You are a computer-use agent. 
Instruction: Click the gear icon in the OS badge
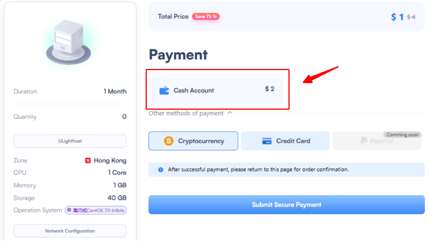coord(69,210)
